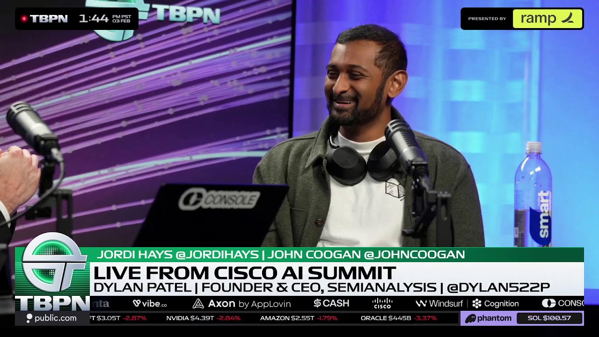The height and width of the screenshot is (337, 599).
Task: Click the Windsurf sponsor logo
Action: click(x=439, y=303)
